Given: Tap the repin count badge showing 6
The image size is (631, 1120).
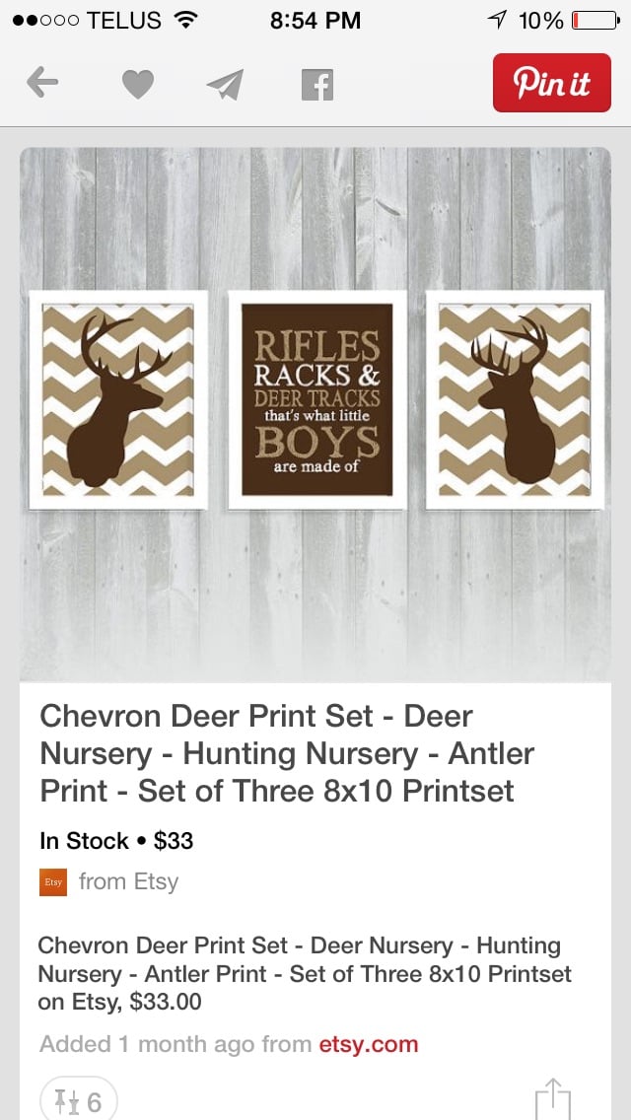Looking at the screenshot, I should (x=79, y=1100).
